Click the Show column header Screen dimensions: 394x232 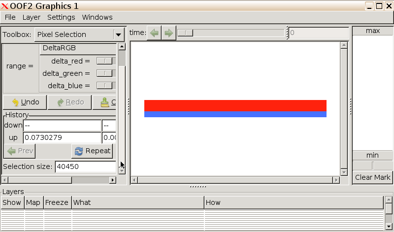[x=13, y=202]
